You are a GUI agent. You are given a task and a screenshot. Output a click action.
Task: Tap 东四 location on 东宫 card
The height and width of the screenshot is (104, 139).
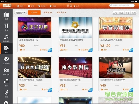(126, 50)
